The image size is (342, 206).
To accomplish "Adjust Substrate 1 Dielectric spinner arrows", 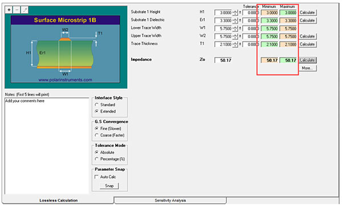I will (x=235, y=20).
